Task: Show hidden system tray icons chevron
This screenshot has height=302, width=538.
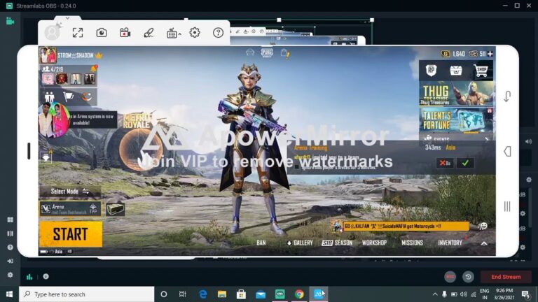Action: click(435, 294)
